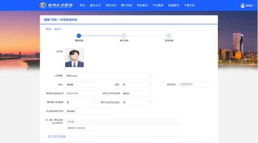Open the 下载专区 menu item

[189, 5]
